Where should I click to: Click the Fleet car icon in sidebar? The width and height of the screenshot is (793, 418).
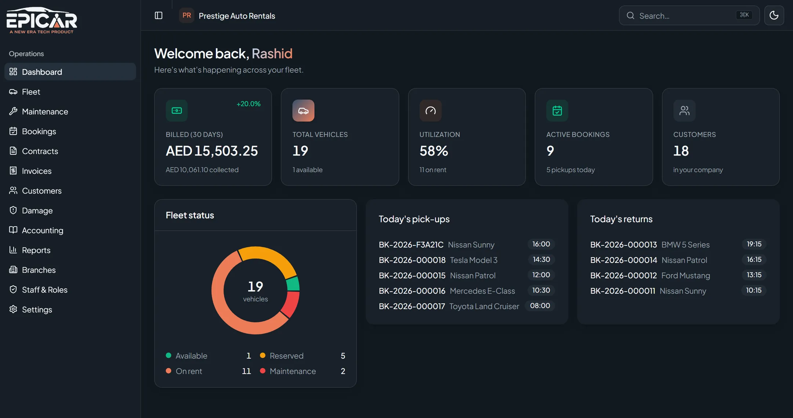pyautogui.click(x=13, y=92)
